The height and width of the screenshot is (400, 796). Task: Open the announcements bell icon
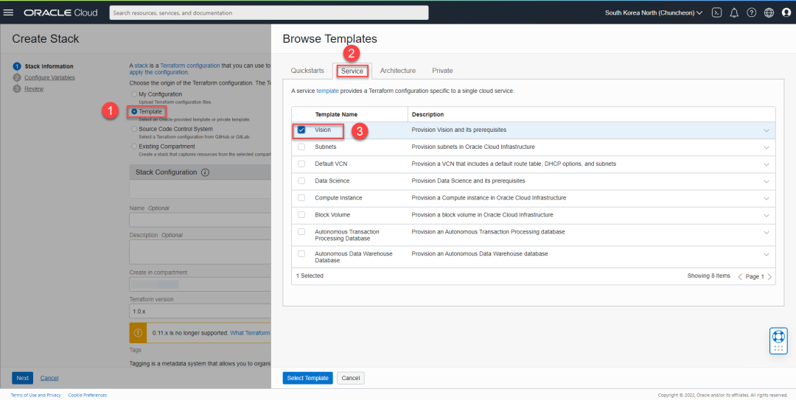click(x=733, y=13)
